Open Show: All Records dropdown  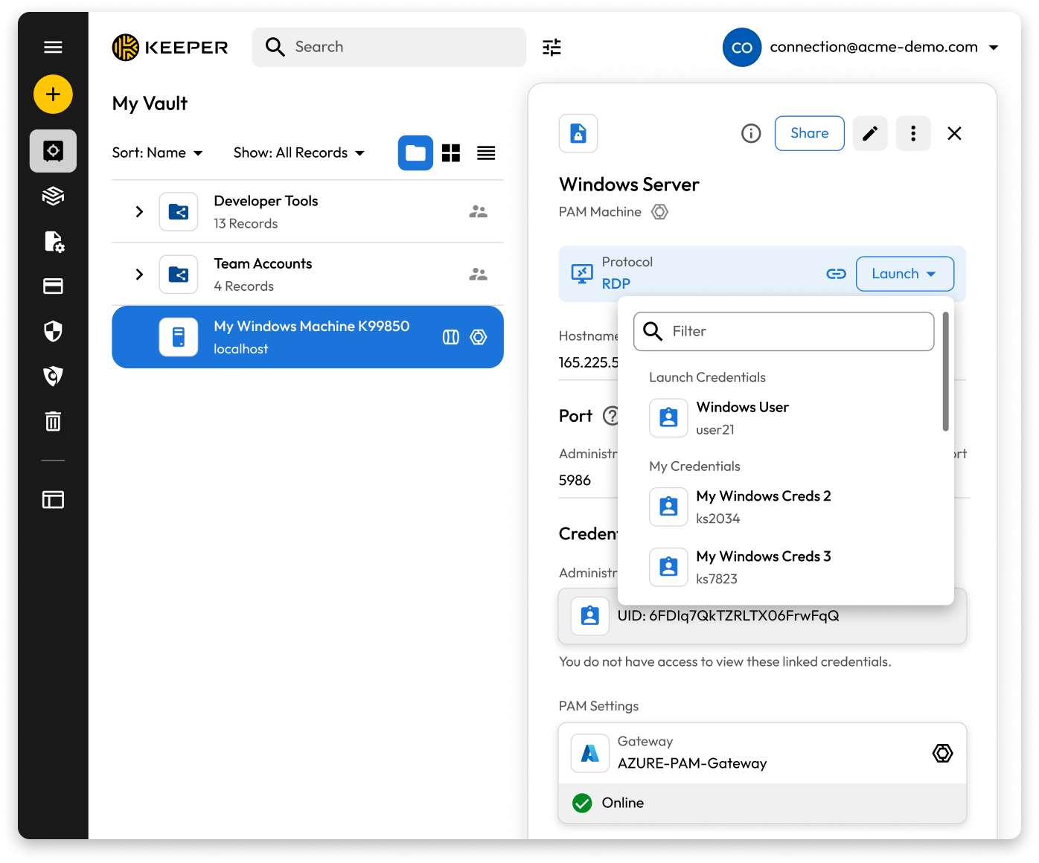click(x=299, y=153)
